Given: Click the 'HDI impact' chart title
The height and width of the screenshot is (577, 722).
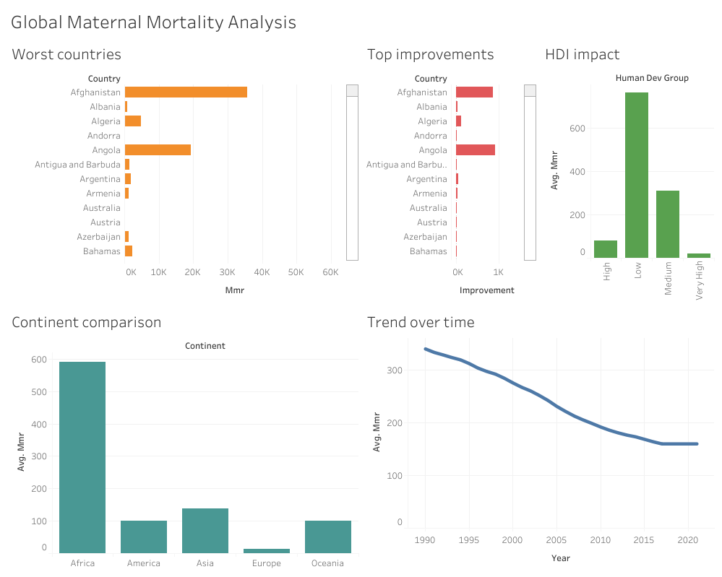Looking at the screenshot, I should [x=583, y=54].
